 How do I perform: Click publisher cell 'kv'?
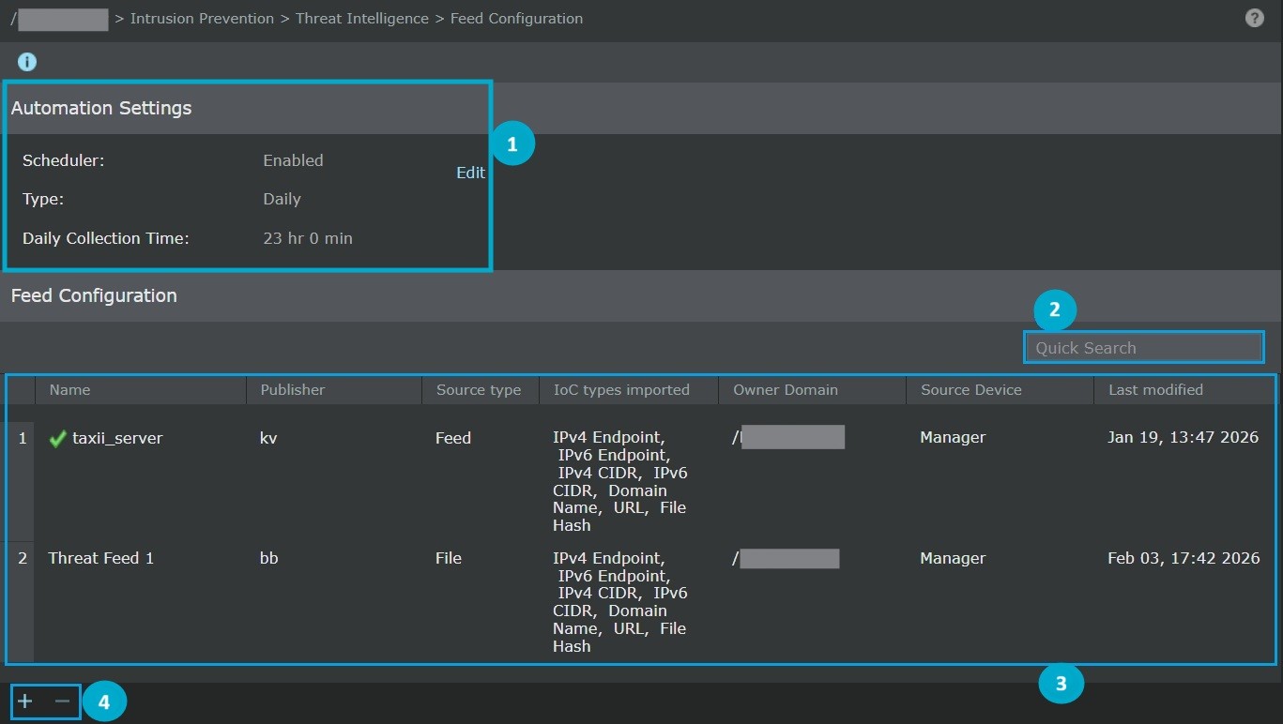(268, 438)
